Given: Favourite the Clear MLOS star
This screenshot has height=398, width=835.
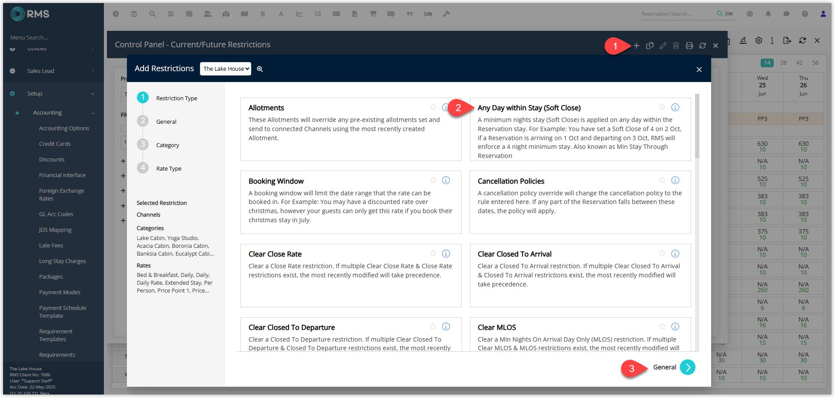Looking at the screenshot, I should [662, 326].
